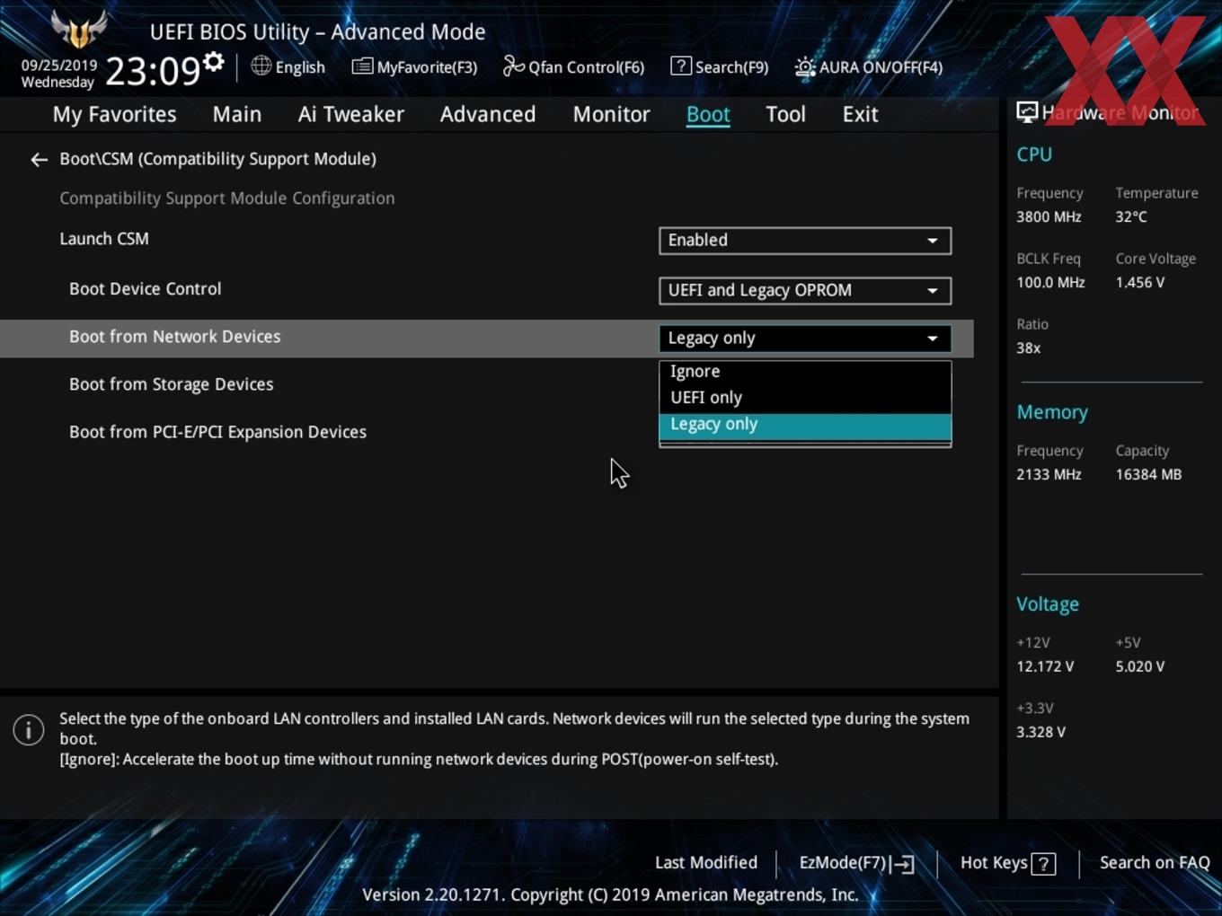The width and height of the screenshot is (1222, 916).
Task: Select Boot from Storage Devices row
Action: pos(171,384)
